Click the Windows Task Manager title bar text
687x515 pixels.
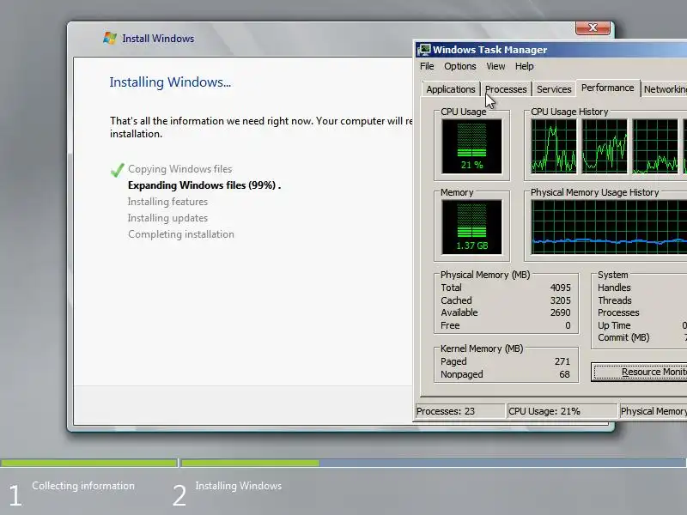(x=489, y=50)
